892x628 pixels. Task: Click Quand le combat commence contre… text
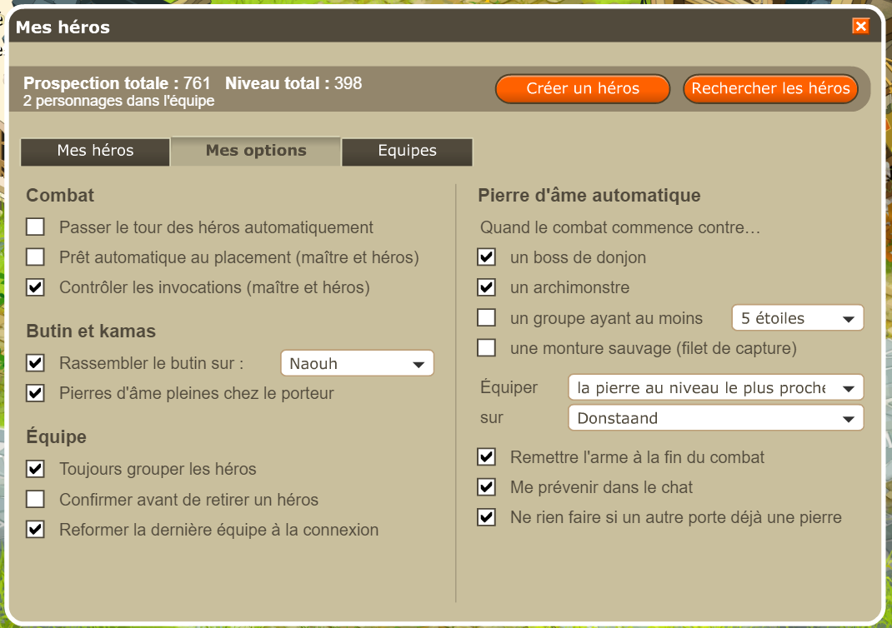(620, 227)
